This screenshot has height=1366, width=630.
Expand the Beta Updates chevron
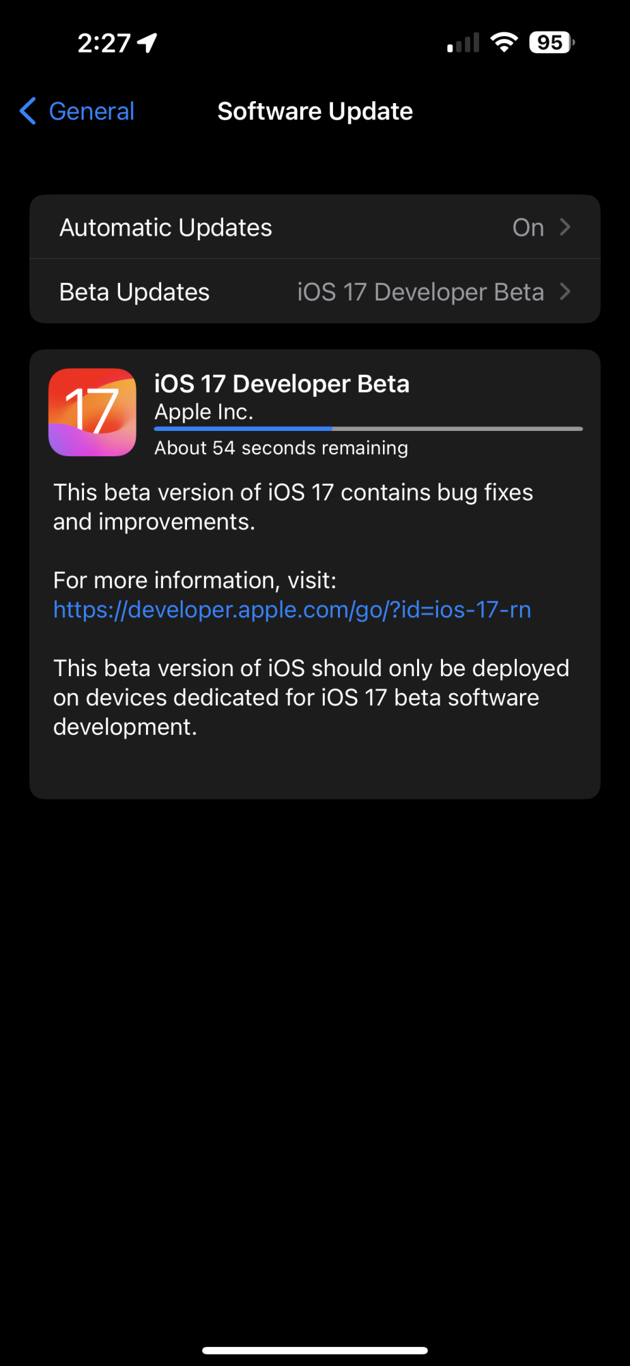point(565,292)
